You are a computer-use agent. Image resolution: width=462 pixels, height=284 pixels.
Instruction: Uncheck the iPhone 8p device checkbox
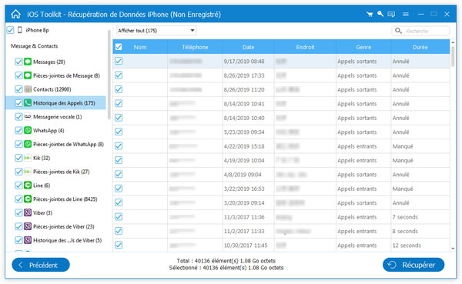[x=10, y=30]
